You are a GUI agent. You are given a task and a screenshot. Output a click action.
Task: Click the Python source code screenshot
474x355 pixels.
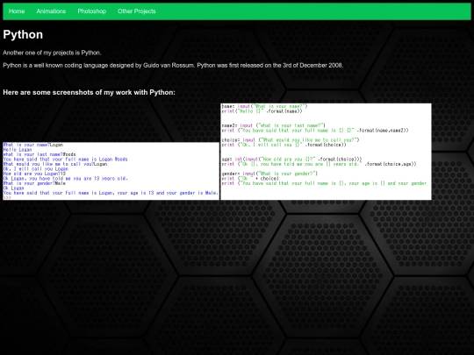[x=326, y=152]
